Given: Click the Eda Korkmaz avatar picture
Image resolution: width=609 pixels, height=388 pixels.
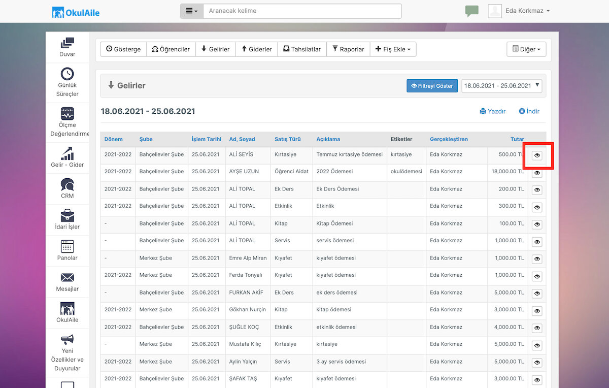Looking at the screenshot, I should coord(495,11).
